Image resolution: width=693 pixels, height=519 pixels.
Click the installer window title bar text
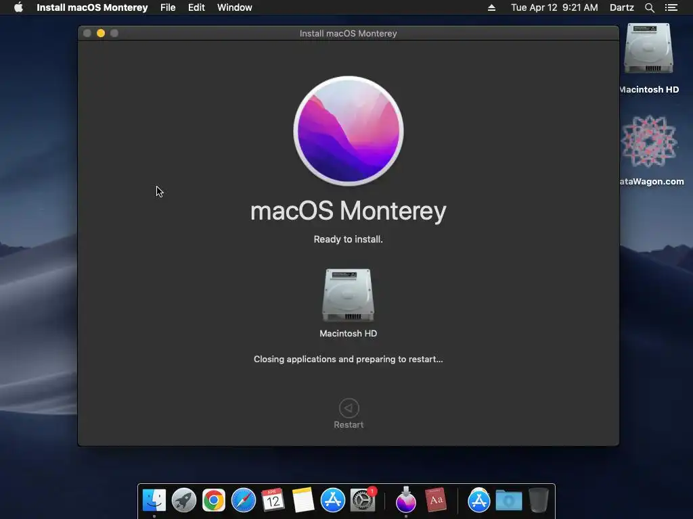(349, 34)
